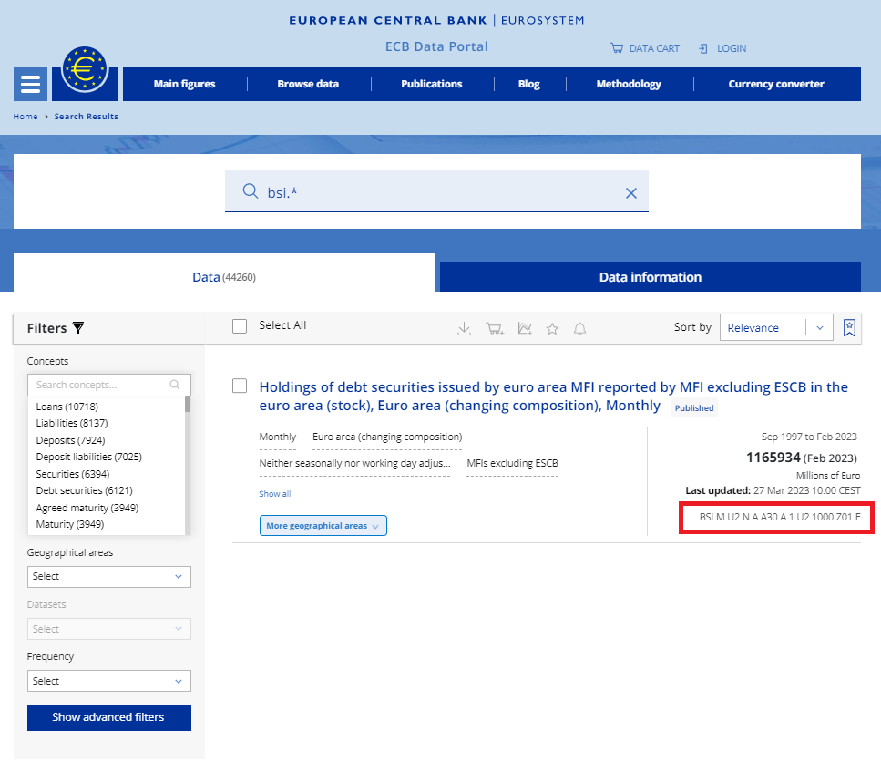This screenshot has height=772, width=881.
Task: Download the selected series results
Action: coord(465,328)
